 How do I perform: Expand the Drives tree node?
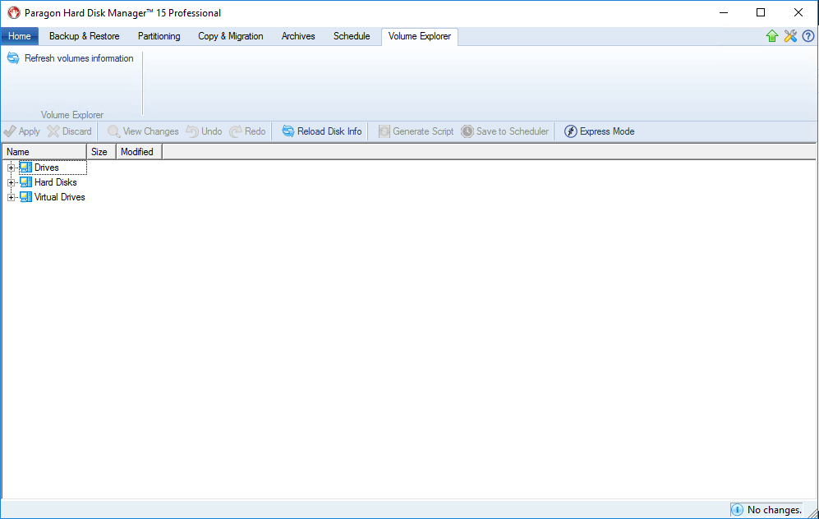(x=12, y=168)
